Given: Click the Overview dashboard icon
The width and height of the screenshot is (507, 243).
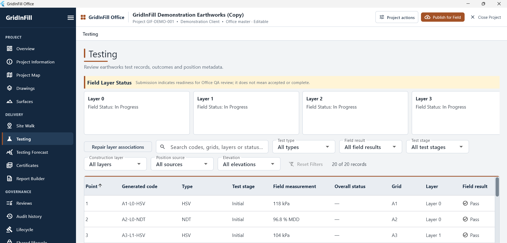Looking at the screenshot, I should (x=10, y=49).
